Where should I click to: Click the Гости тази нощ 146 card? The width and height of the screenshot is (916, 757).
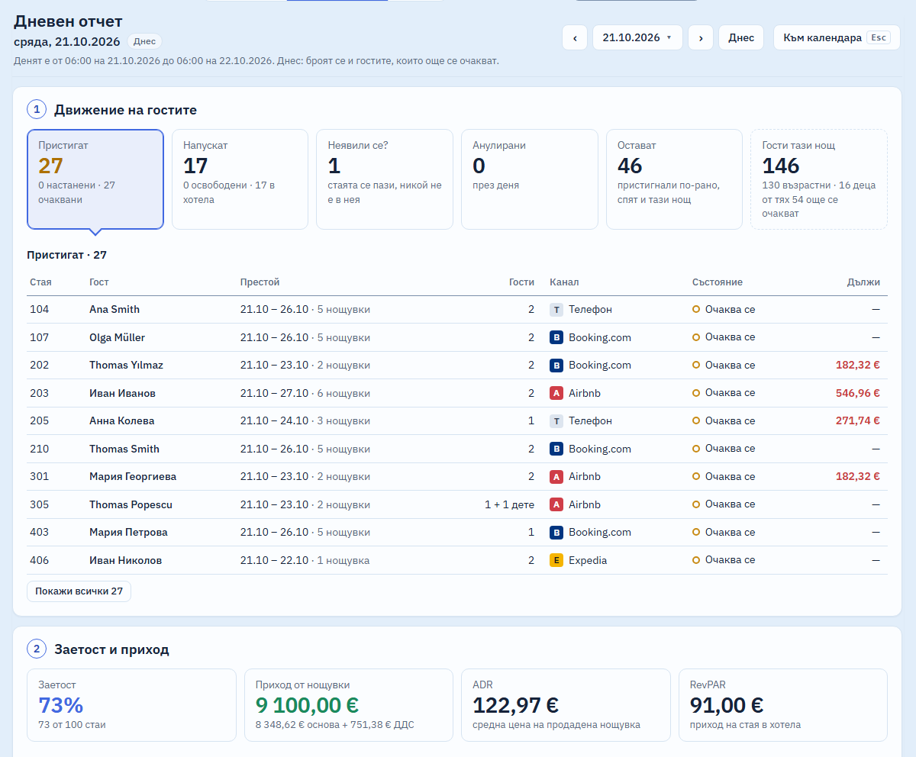819,179
